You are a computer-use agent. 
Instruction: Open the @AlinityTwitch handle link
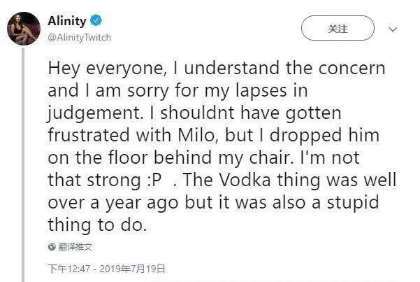pyautogui.click(x=79, y=37)
